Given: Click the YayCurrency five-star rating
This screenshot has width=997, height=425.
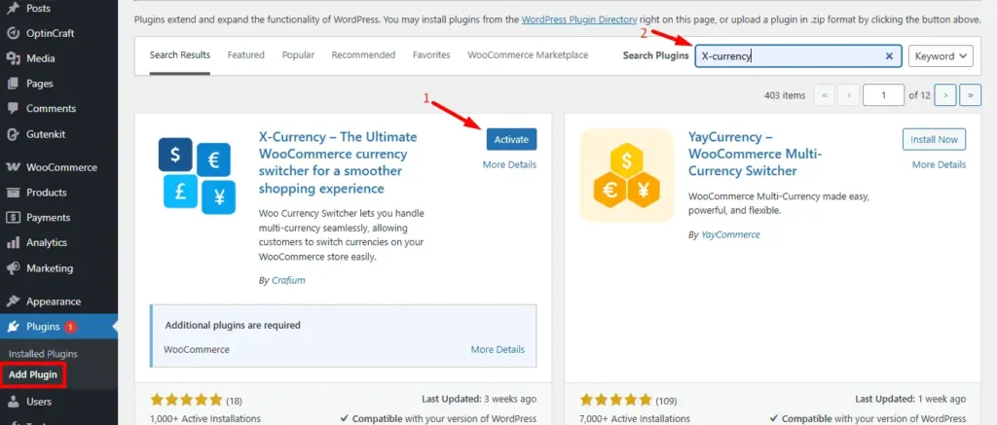Looking at the screenshot, I should (615, 401).
